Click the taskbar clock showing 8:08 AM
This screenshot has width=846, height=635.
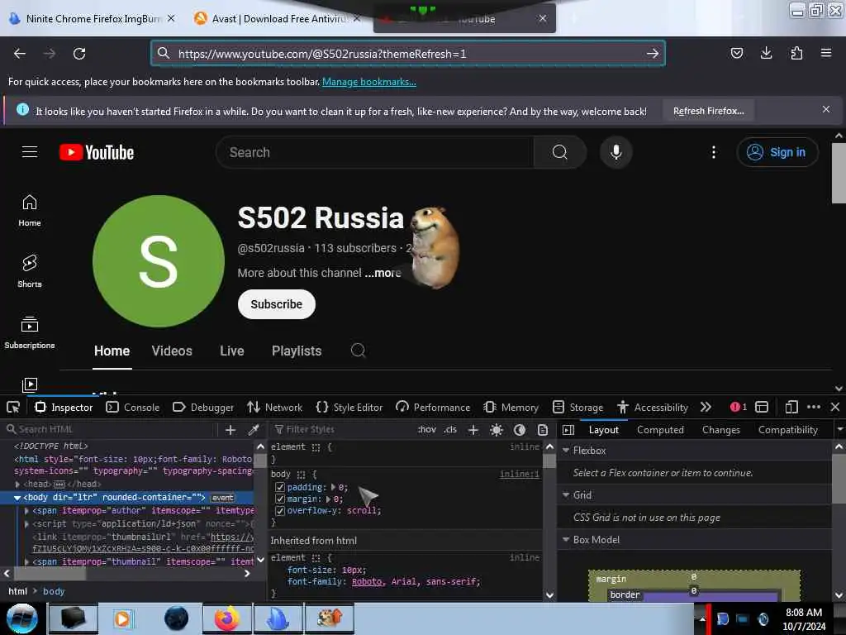coord(804,619)
